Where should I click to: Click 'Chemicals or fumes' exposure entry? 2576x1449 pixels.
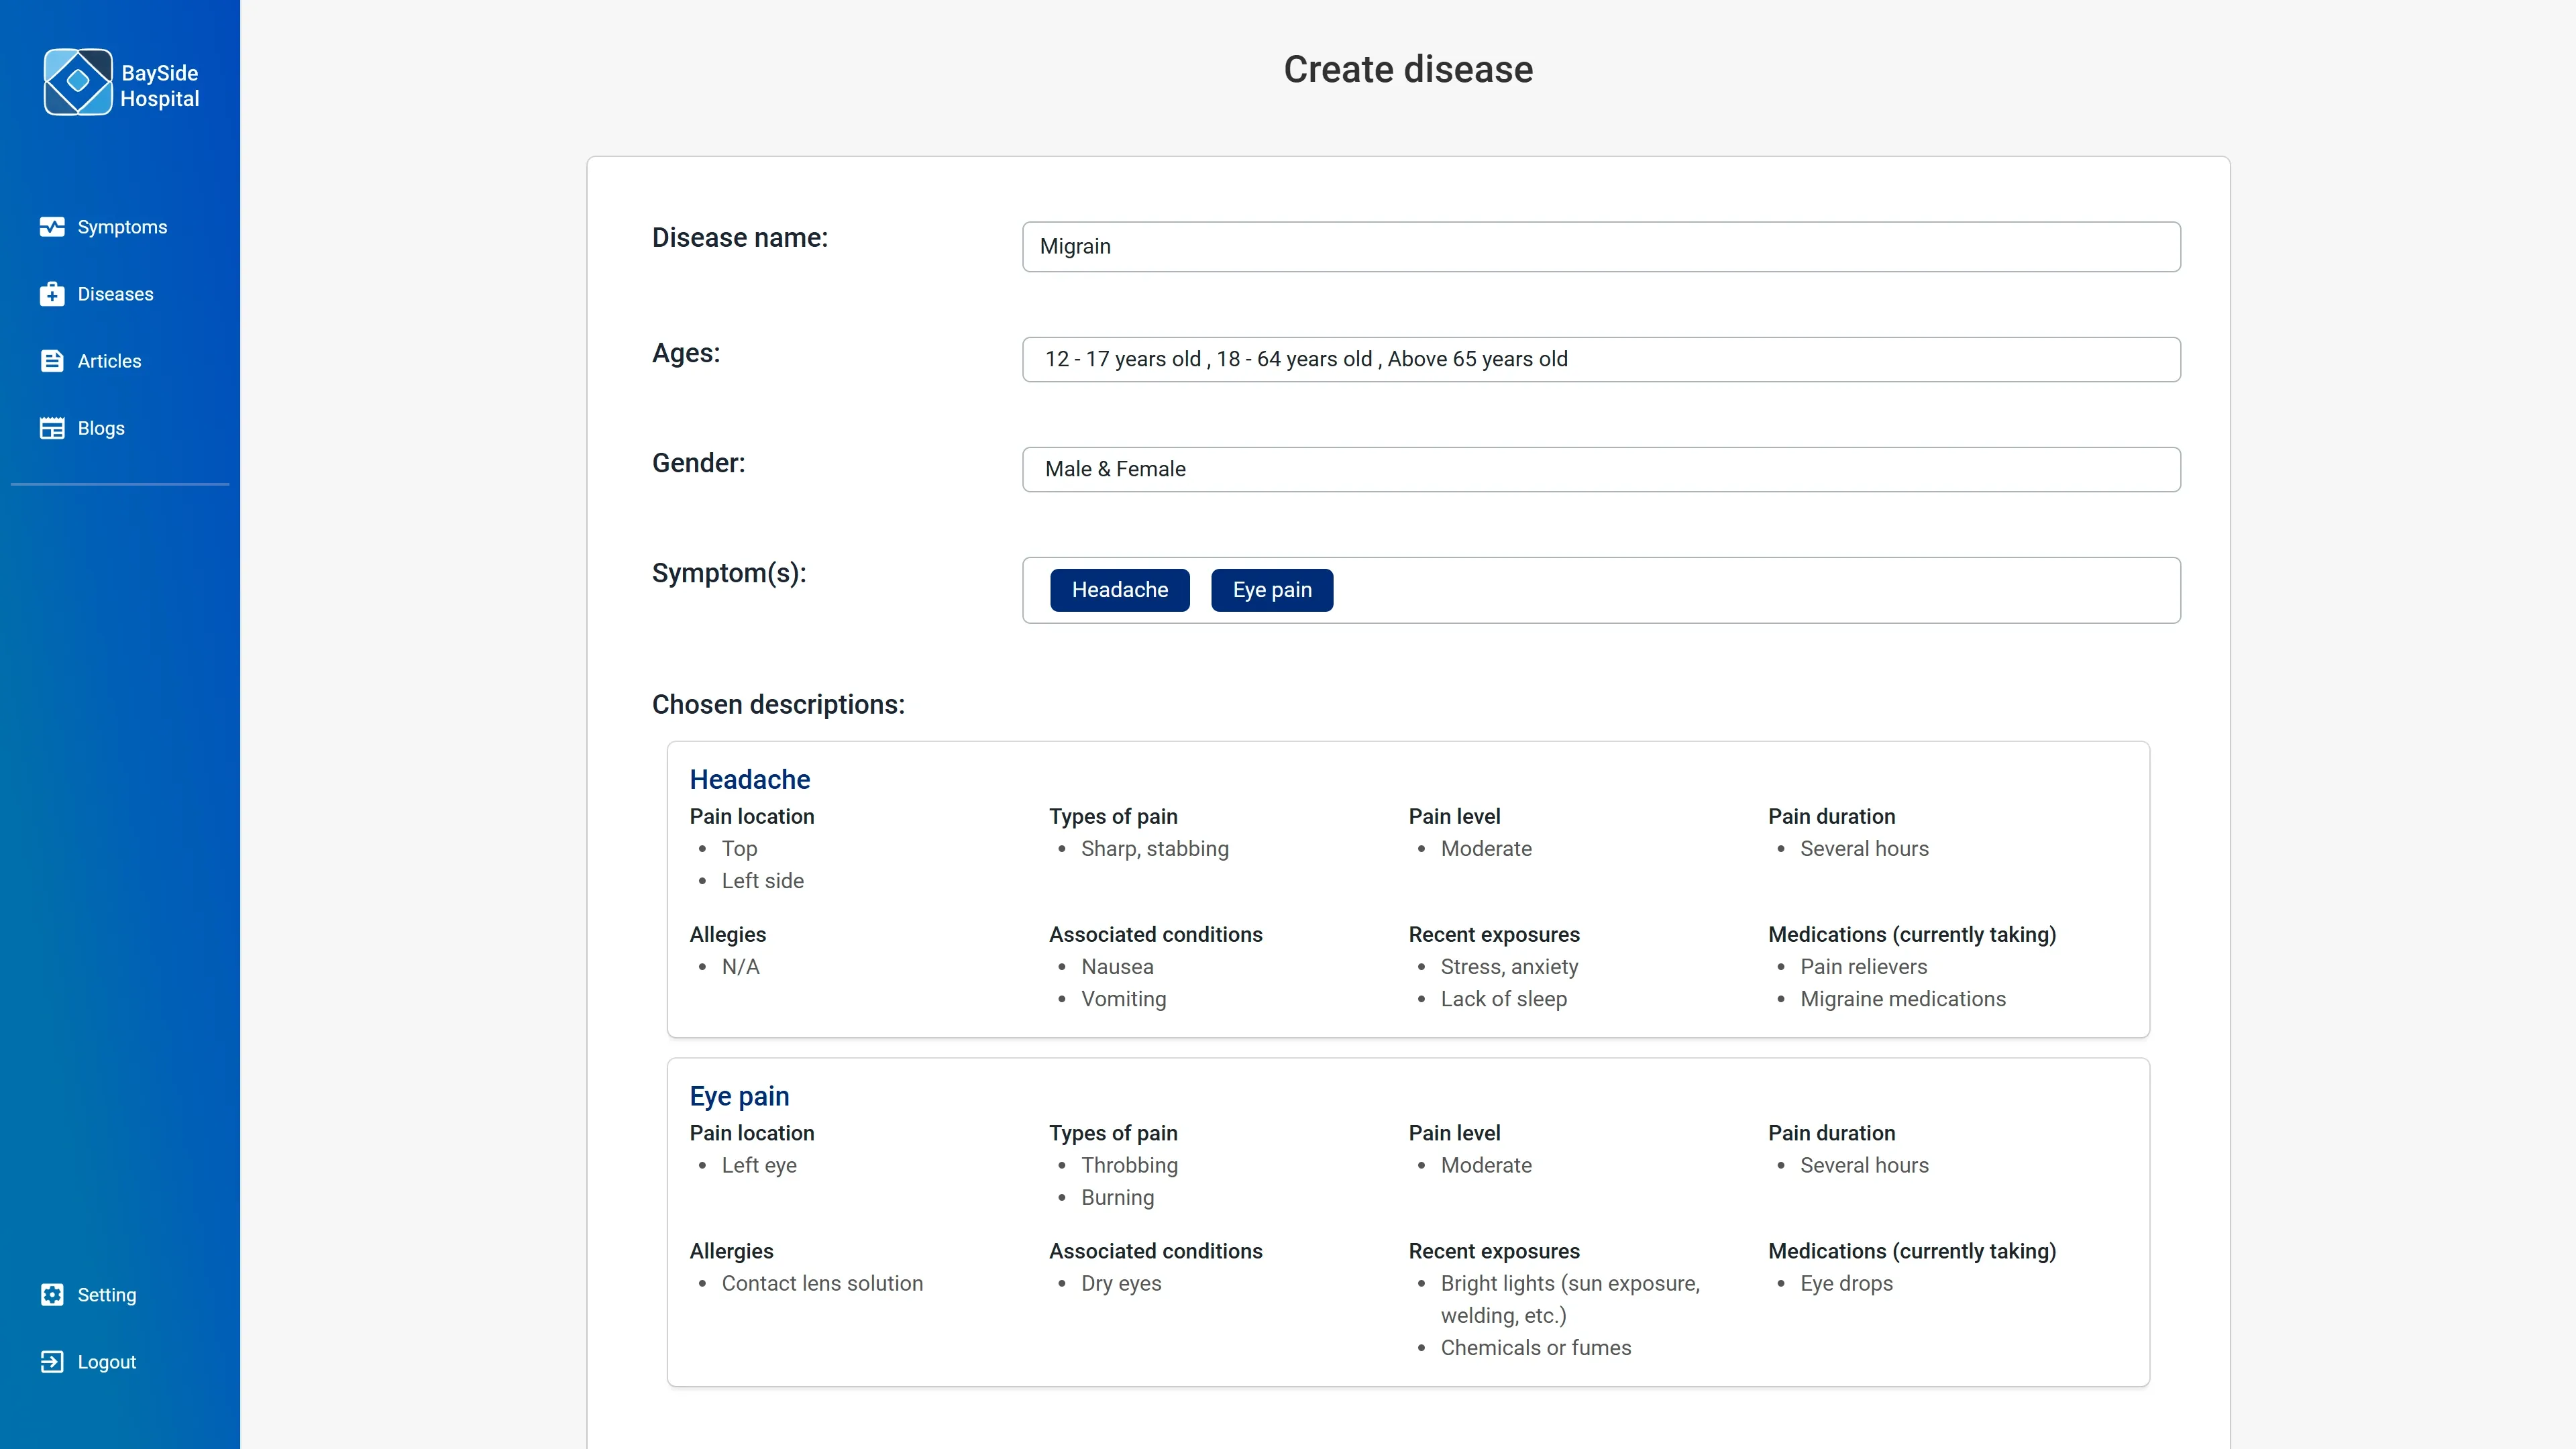tap(1536, 1348)
